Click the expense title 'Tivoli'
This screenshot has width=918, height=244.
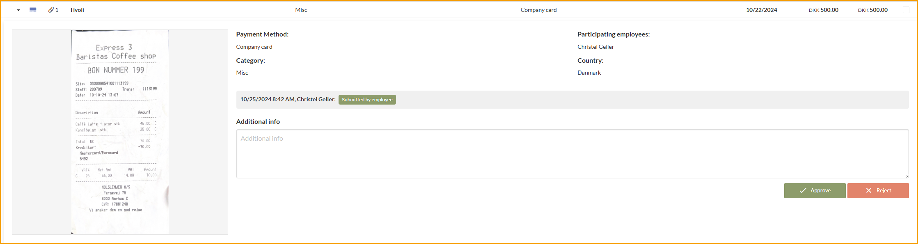pos(76,9)
